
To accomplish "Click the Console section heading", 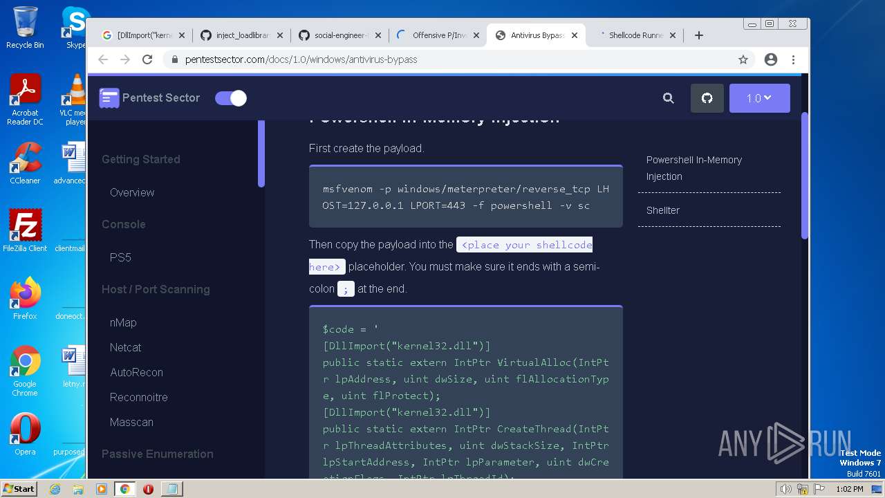I will (124, 224).
